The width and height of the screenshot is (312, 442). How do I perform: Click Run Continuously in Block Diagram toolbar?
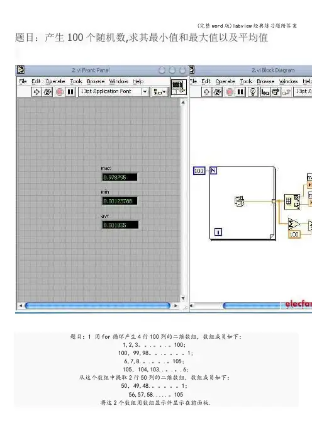pyautogui.click(x=217, y=92)
